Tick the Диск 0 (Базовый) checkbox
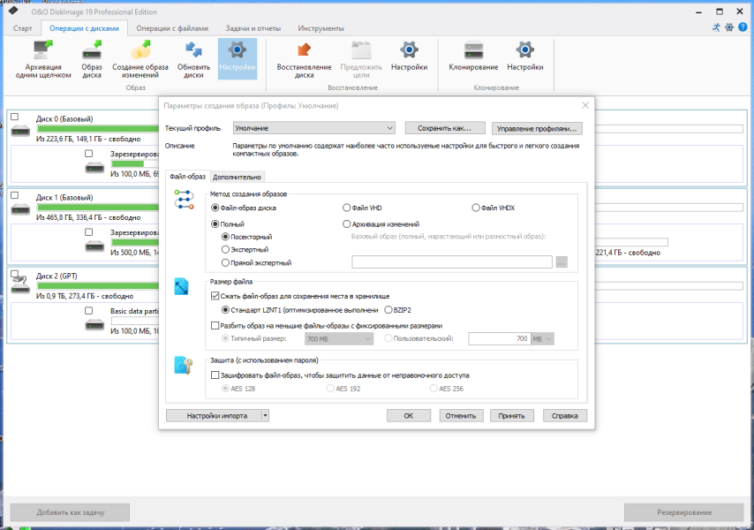Image resolution: width=754 pixels, height=530 pixels. coord(15,117)
